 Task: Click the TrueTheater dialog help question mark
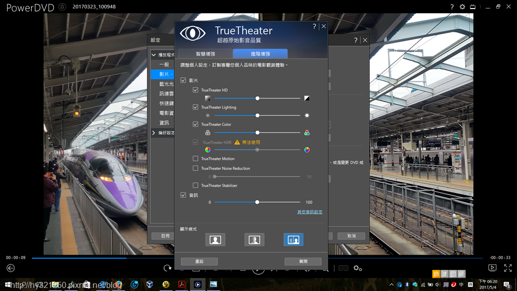(314, 26)
